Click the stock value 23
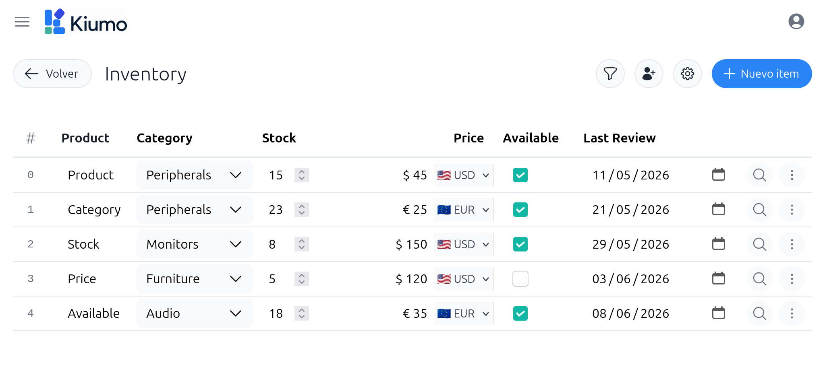Screen dimensions: 825x377 click(x=276, y=210)
